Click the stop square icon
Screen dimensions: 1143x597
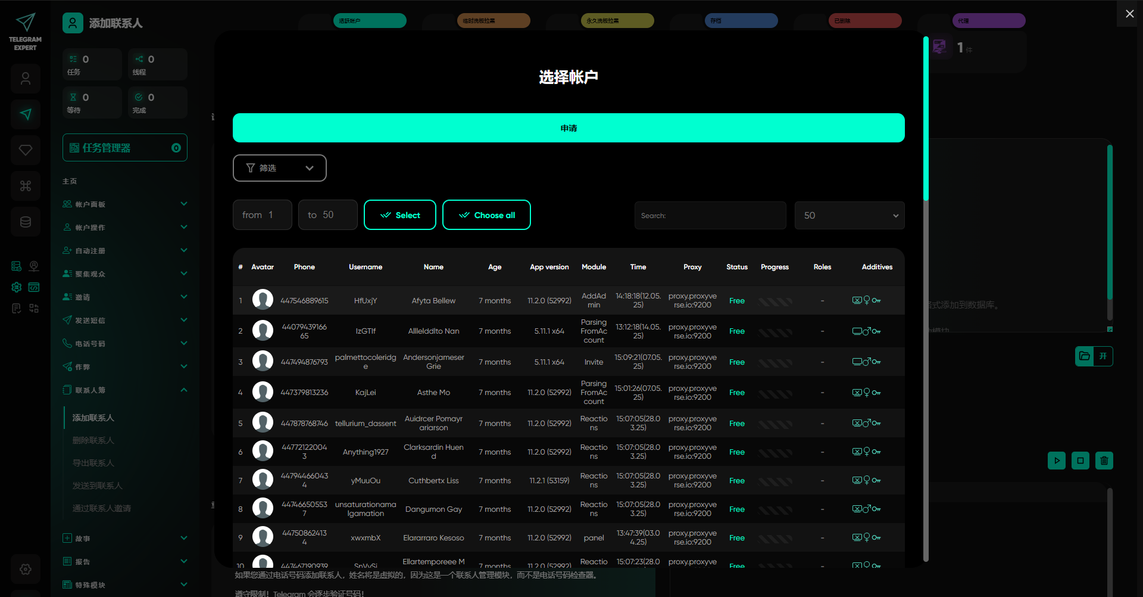pyautogui.click(x=1080, y=461)
